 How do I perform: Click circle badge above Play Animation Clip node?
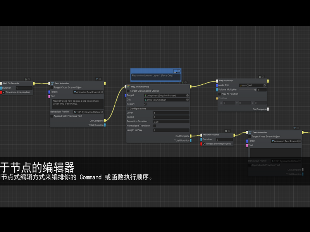(186, 82)
